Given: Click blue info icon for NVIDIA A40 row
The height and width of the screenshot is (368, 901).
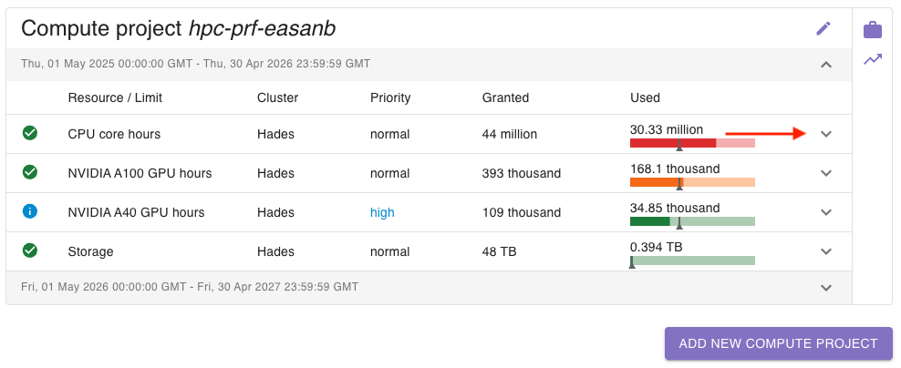Looking at the screenshot, I should [30, 211].
